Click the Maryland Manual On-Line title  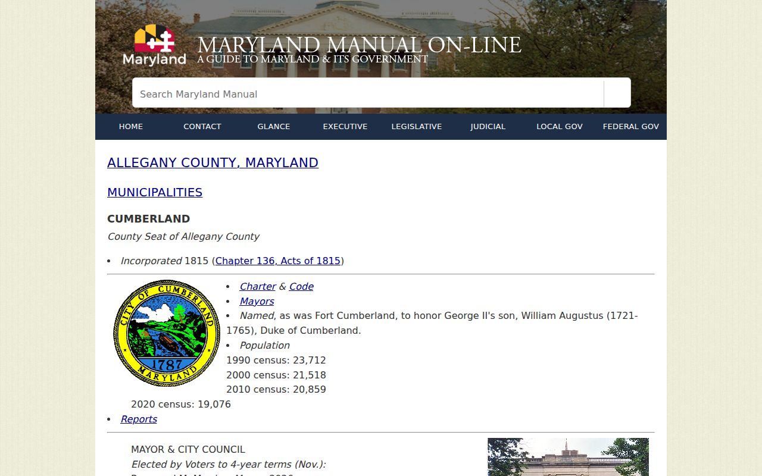click(359, 45)
